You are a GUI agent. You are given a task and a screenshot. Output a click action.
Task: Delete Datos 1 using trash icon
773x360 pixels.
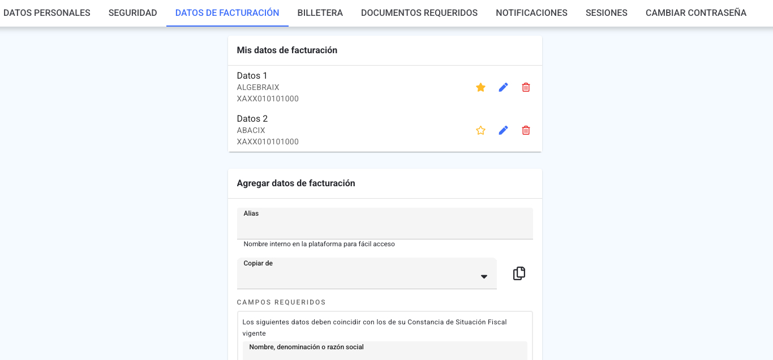pyautogui.click(x=526, y=87)
